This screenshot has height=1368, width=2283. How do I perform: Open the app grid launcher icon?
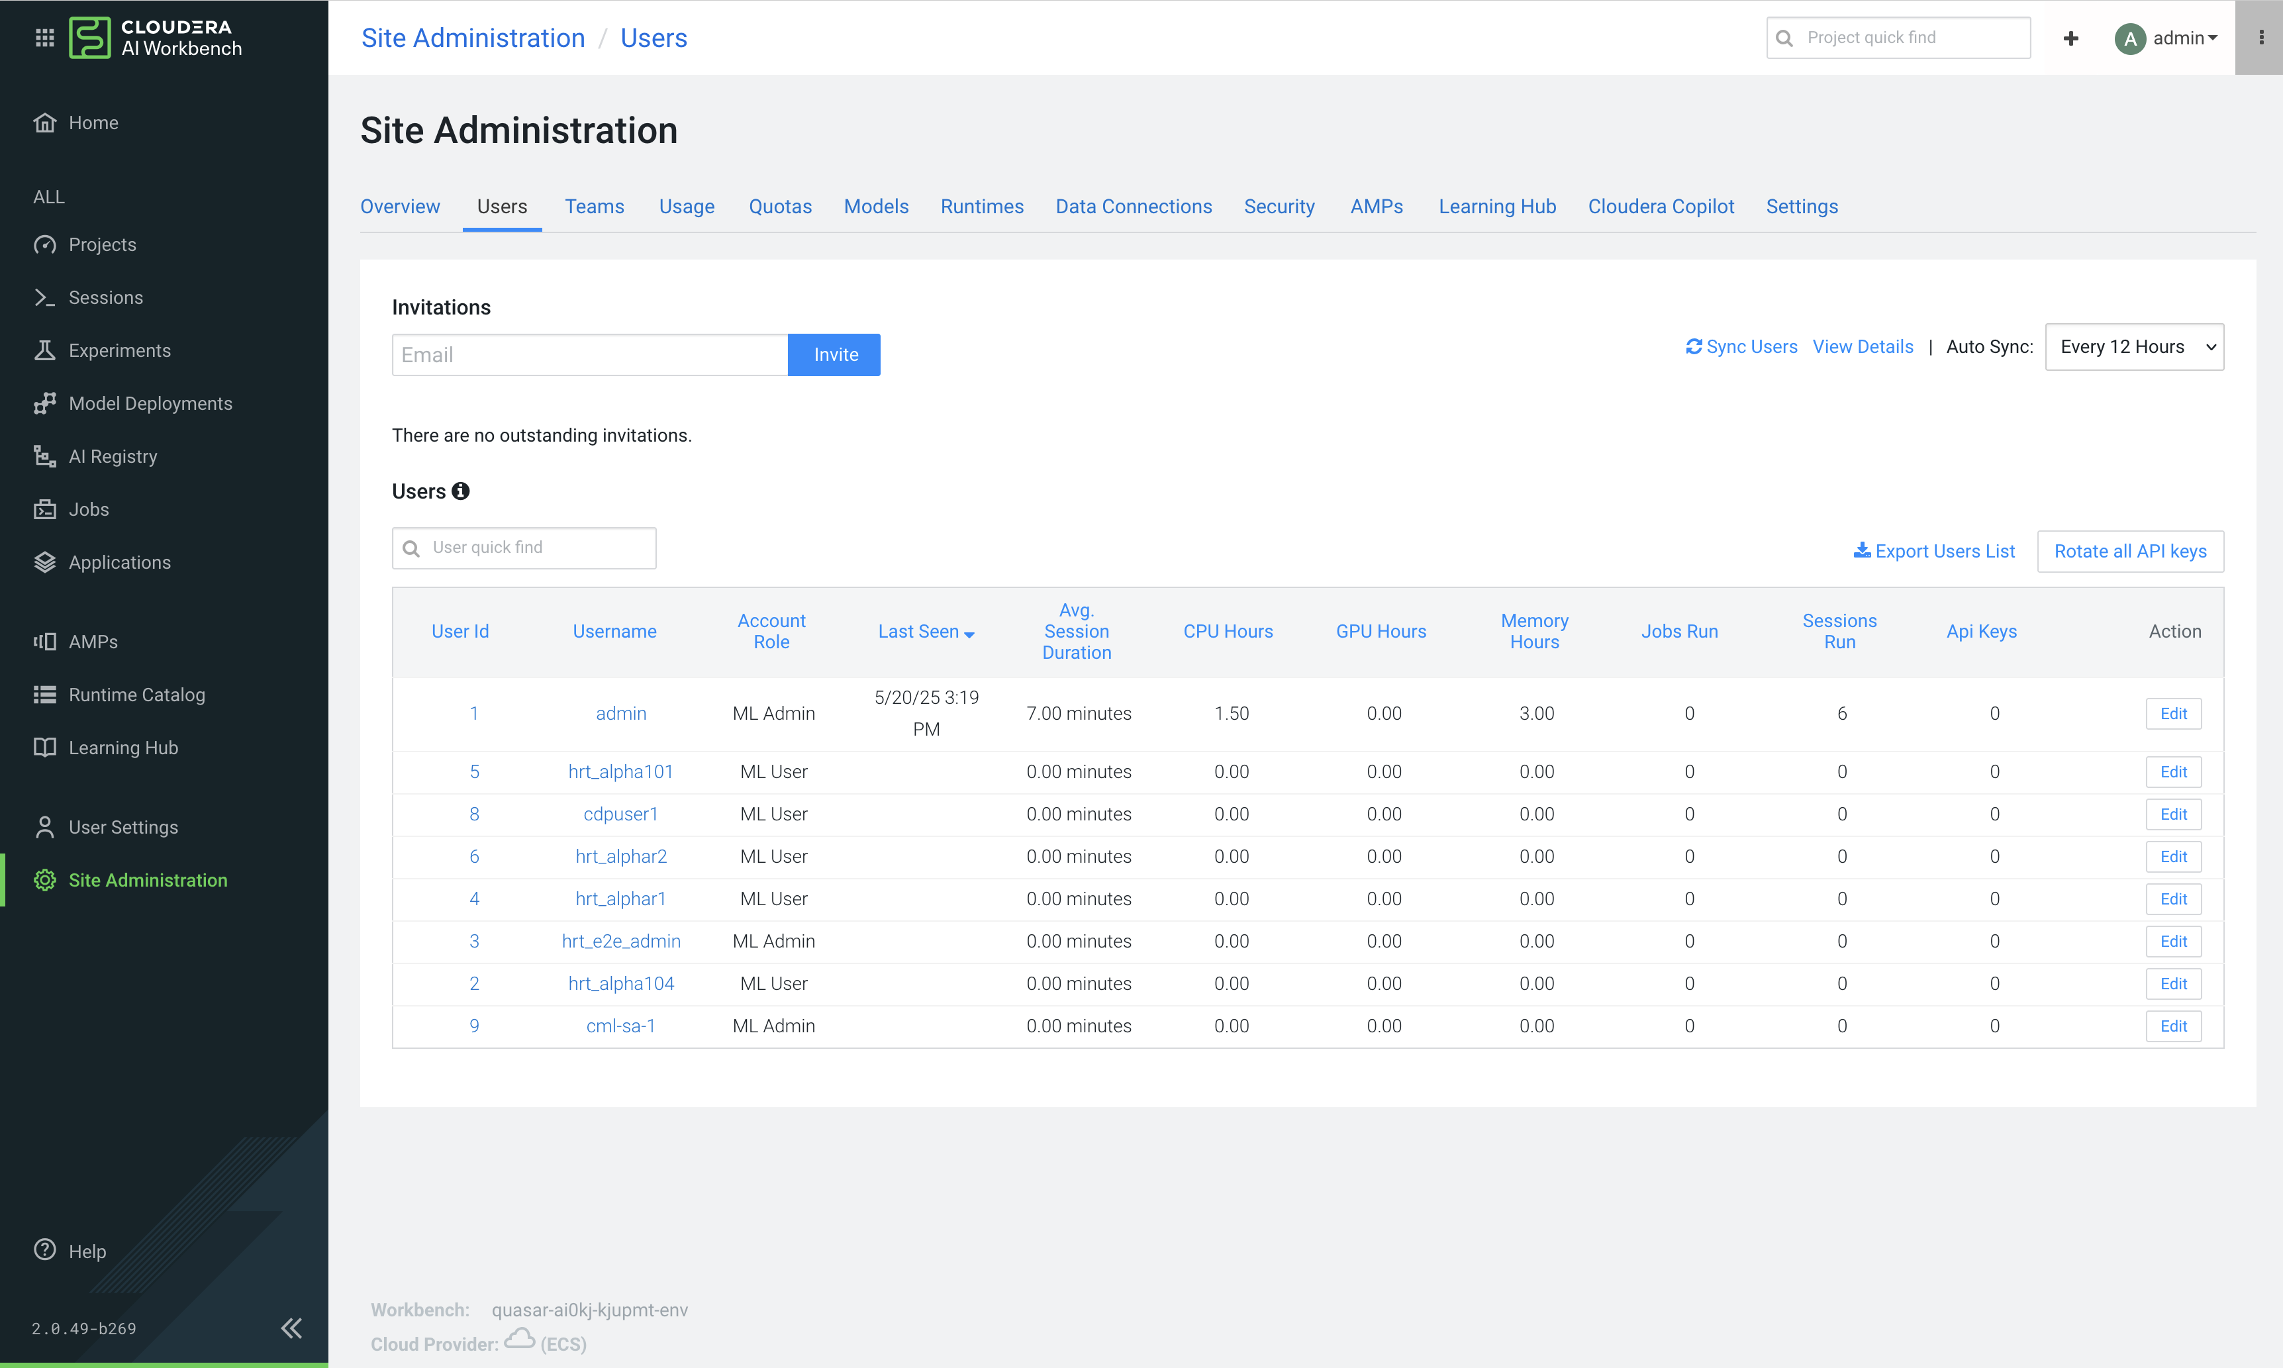44,38
